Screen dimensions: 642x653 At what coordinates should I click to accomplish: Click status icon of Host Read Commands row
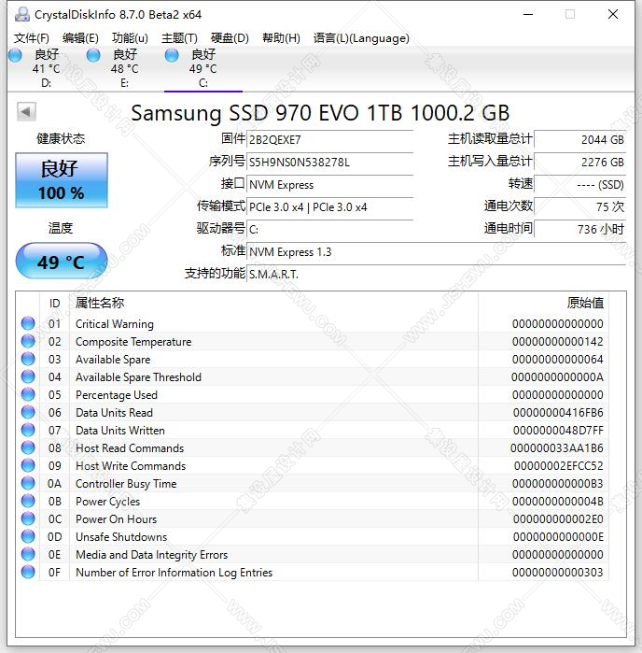[28, 447]
